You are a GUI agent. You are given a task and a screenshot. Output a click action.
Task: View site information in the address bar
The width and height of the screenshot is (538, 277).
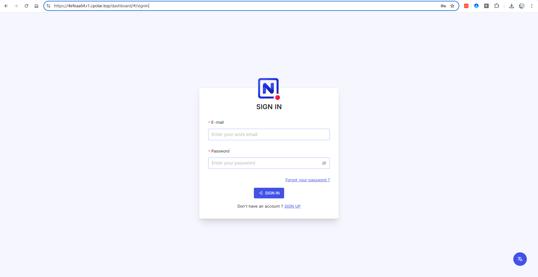[x=48, y=6]
